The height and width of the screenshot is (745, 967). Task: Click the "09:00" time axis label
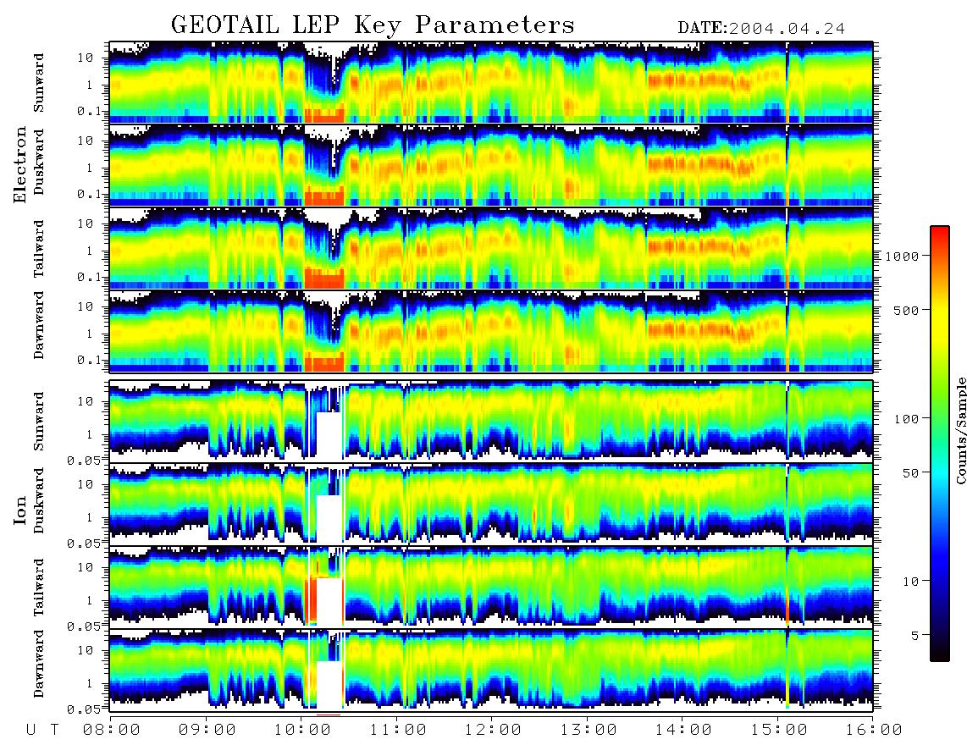pyautogui.click(x=207, y=731)
